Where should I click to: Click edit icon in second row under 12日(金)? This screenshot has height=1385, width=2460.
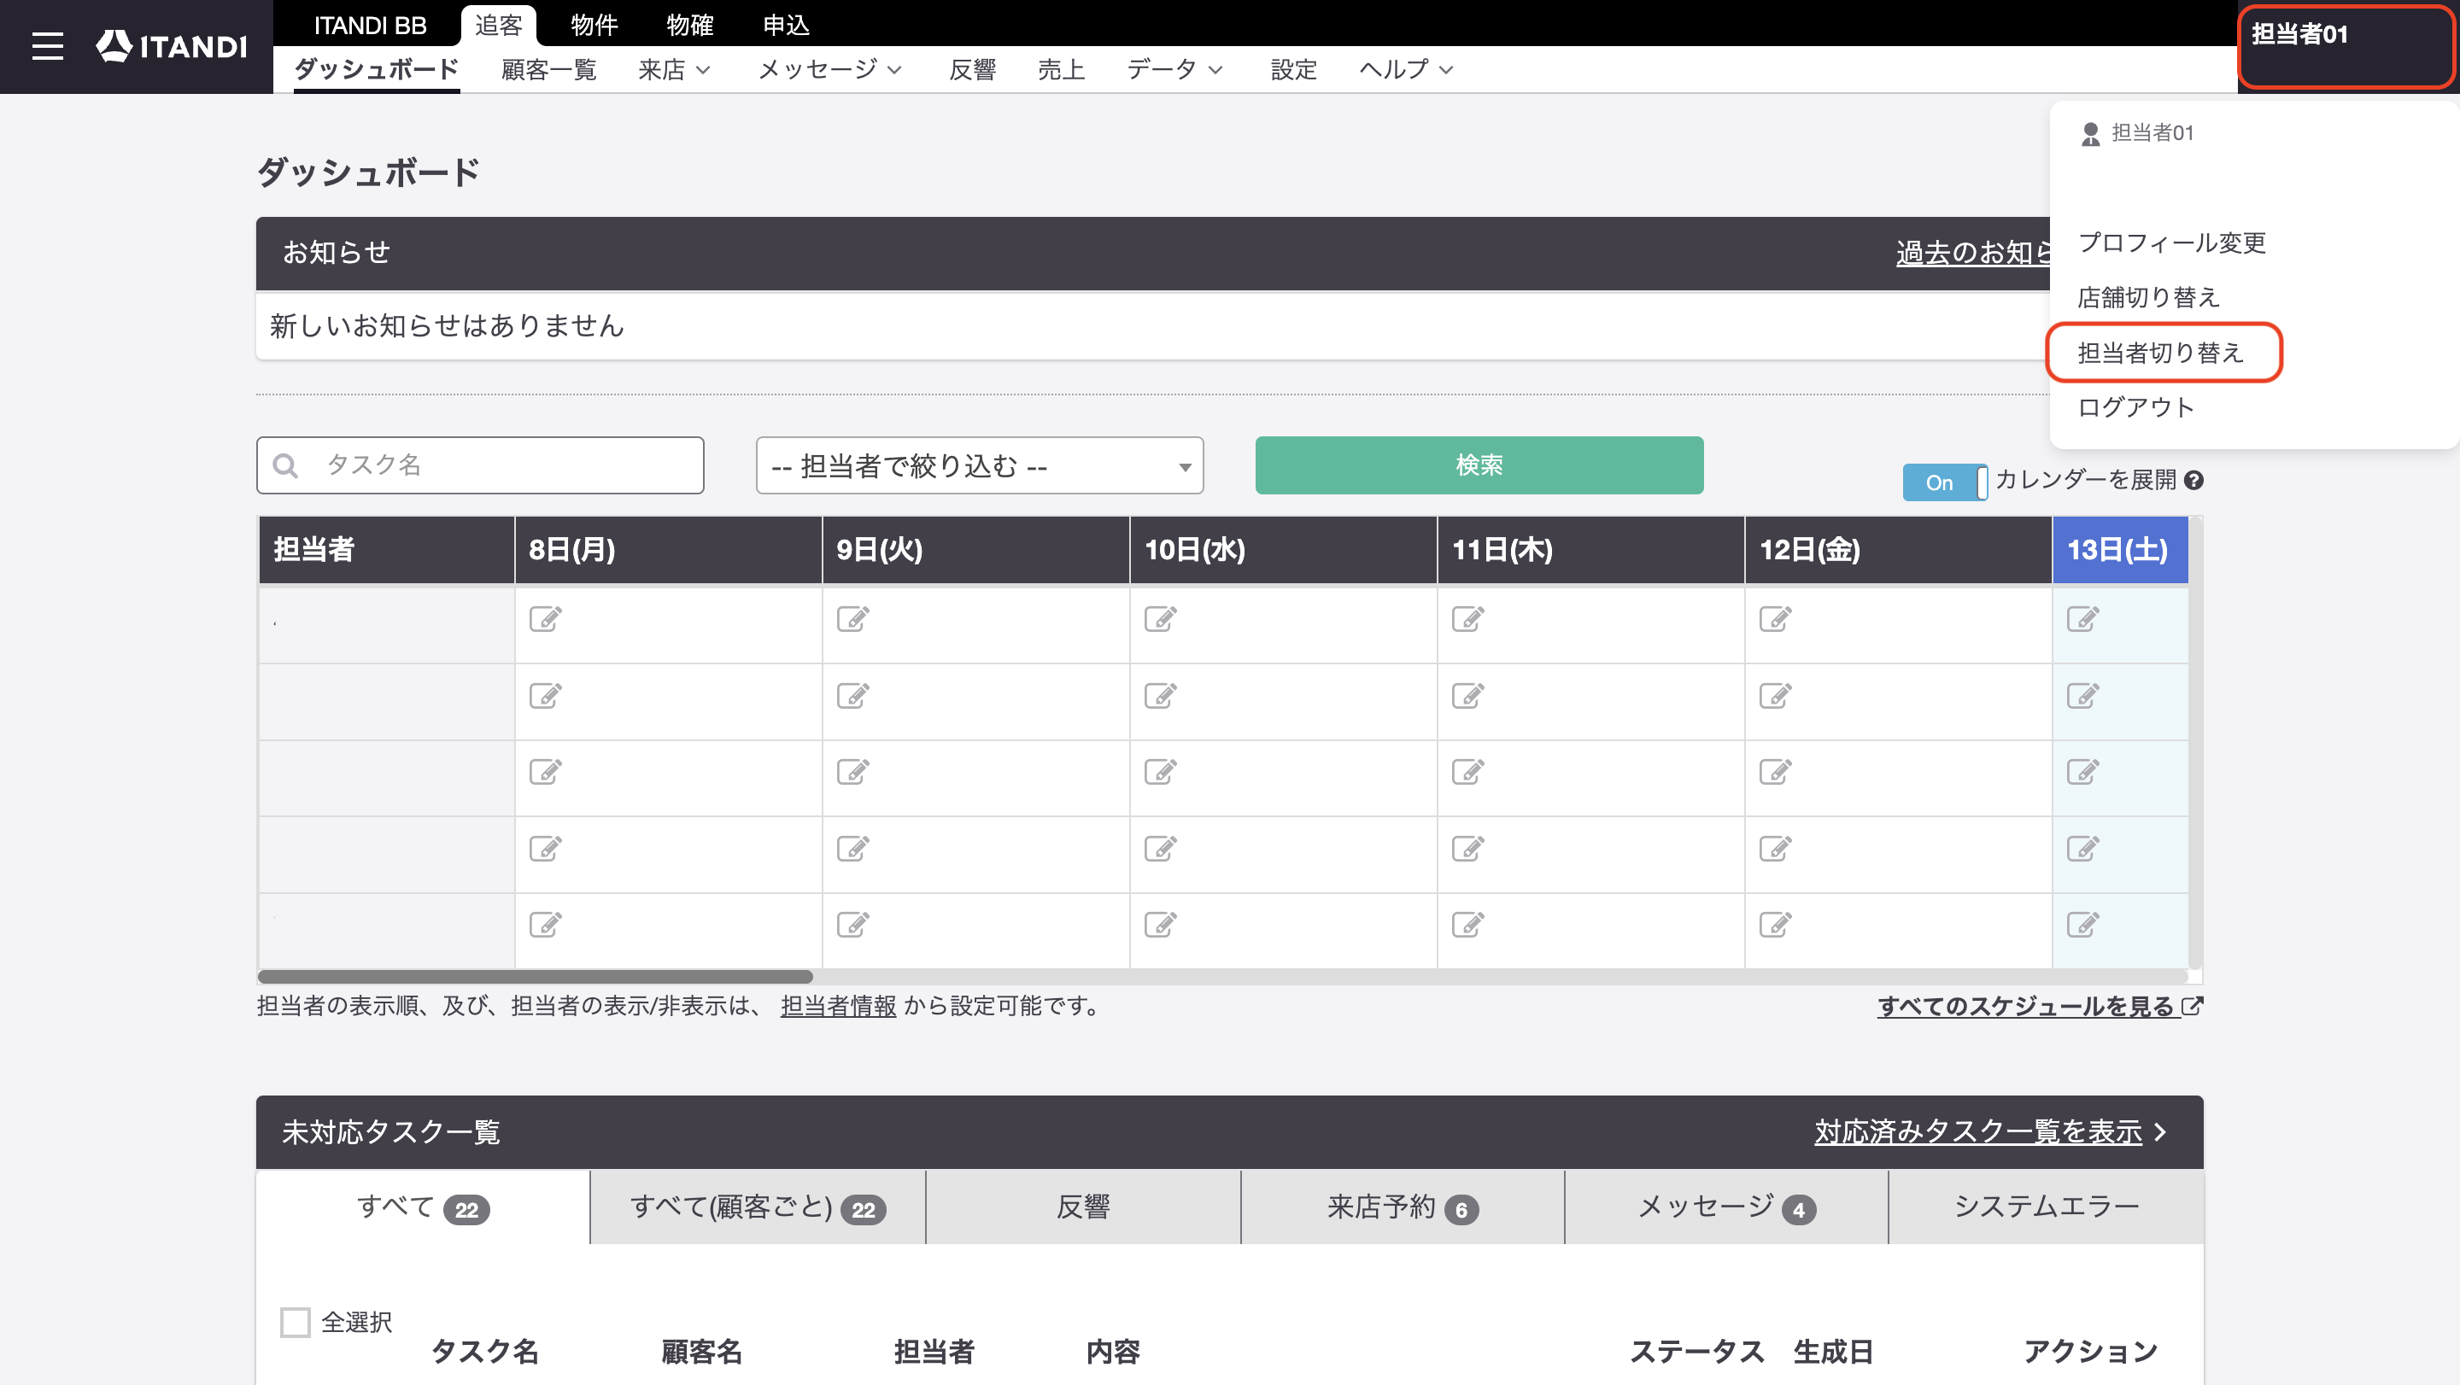[1775, 695]
